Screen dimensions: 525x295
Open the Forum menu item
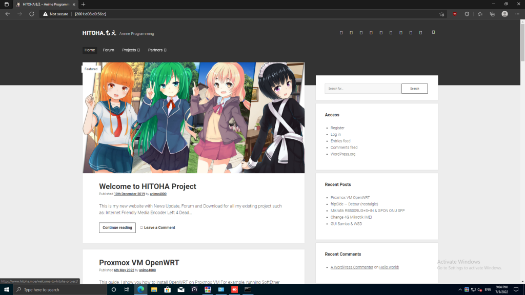click(x=109, y=50)
